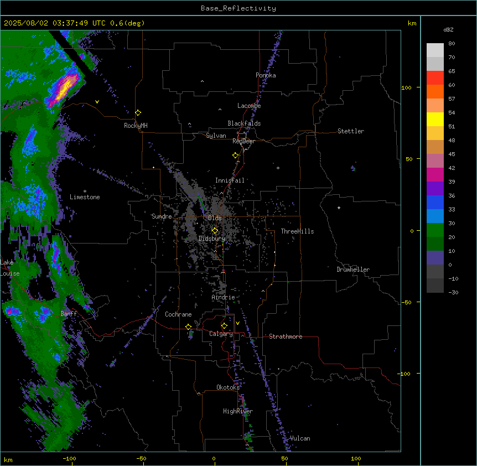Image resolution: width=477 pixels, height=466 pixels.
Task: Click the yellow station marker above RockyMH
Action: click(x=138, y=112)
